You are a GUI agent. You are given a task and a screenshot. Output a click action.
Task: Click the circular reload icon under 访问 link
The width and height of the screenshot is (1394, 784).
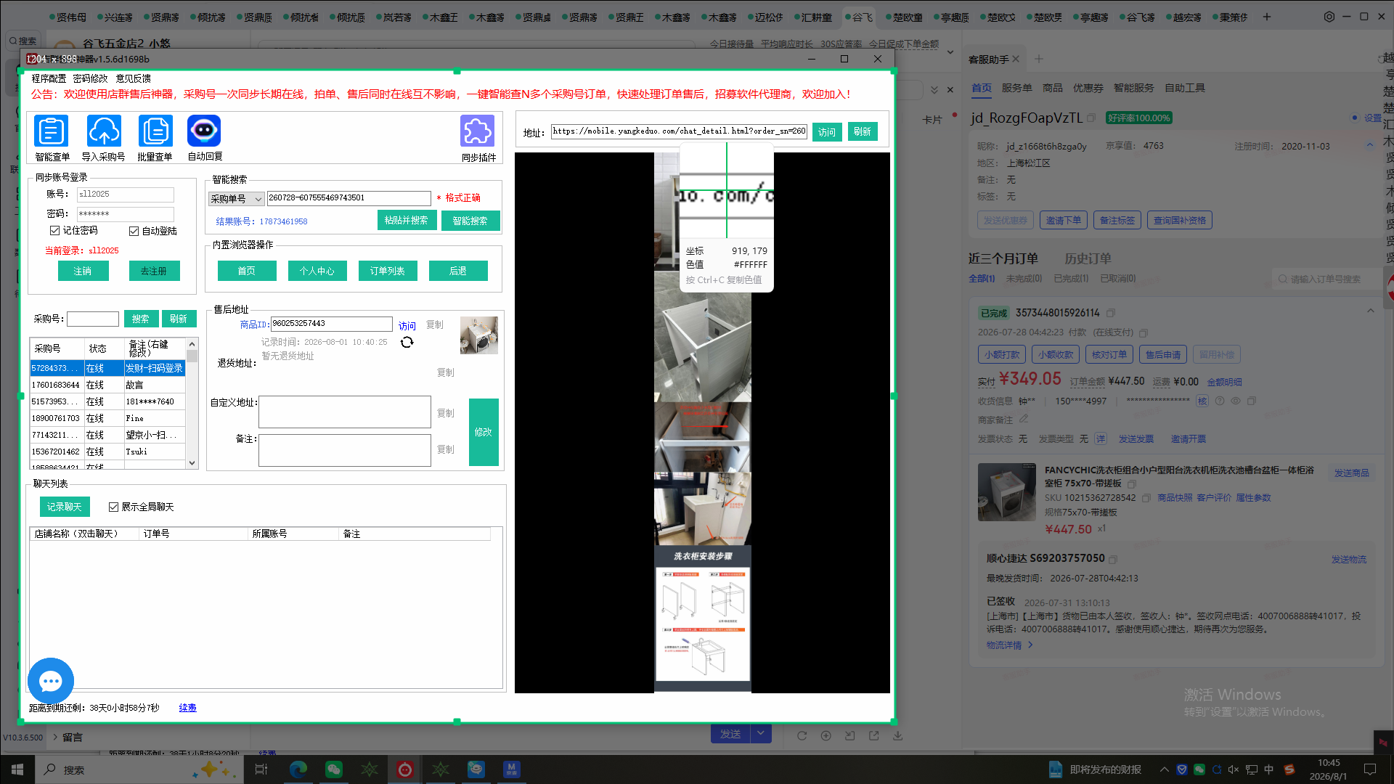(x=407, y=342)
